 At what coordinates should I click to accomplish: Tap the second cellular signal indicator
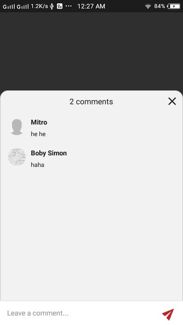pyautogui.click(x=23, y=6)
